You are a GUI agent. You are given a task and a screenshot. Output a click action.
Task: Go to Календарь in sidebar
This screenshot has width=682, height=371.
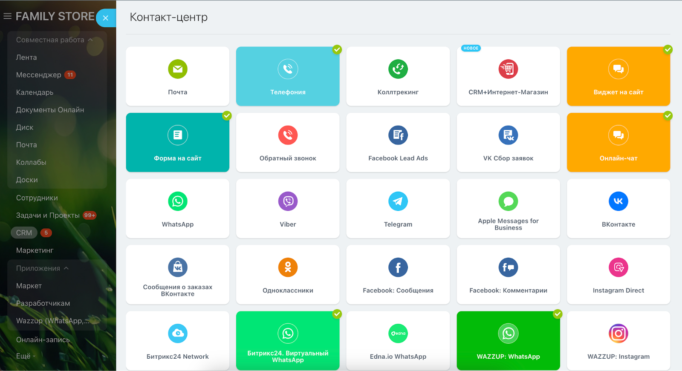click(x=35, y=92)
